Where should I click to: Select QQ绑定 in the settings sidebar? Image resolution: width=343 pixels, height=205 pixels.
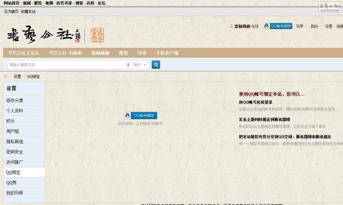(x=13, y=172)
